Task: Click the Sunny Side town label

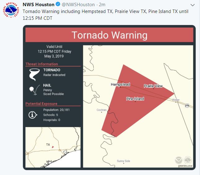Action: pyautogui.click(x=123, y=161)
